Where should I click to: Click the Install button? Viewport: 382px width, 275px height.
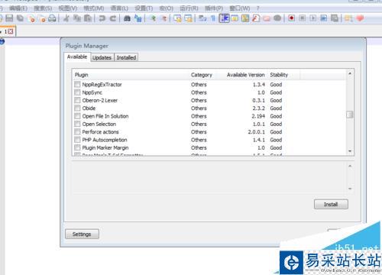[x=331, y=204]
